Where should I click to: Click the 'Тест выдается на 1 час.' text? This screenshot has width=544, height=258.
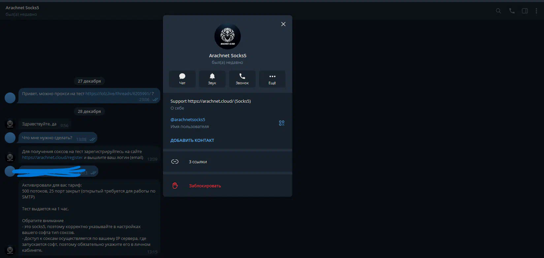(46, 209)
